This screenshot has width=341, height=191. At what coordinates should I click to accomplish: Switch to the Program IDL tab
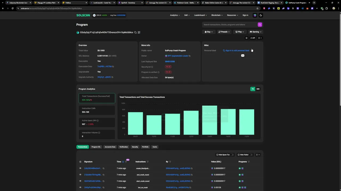pos(96,147)
